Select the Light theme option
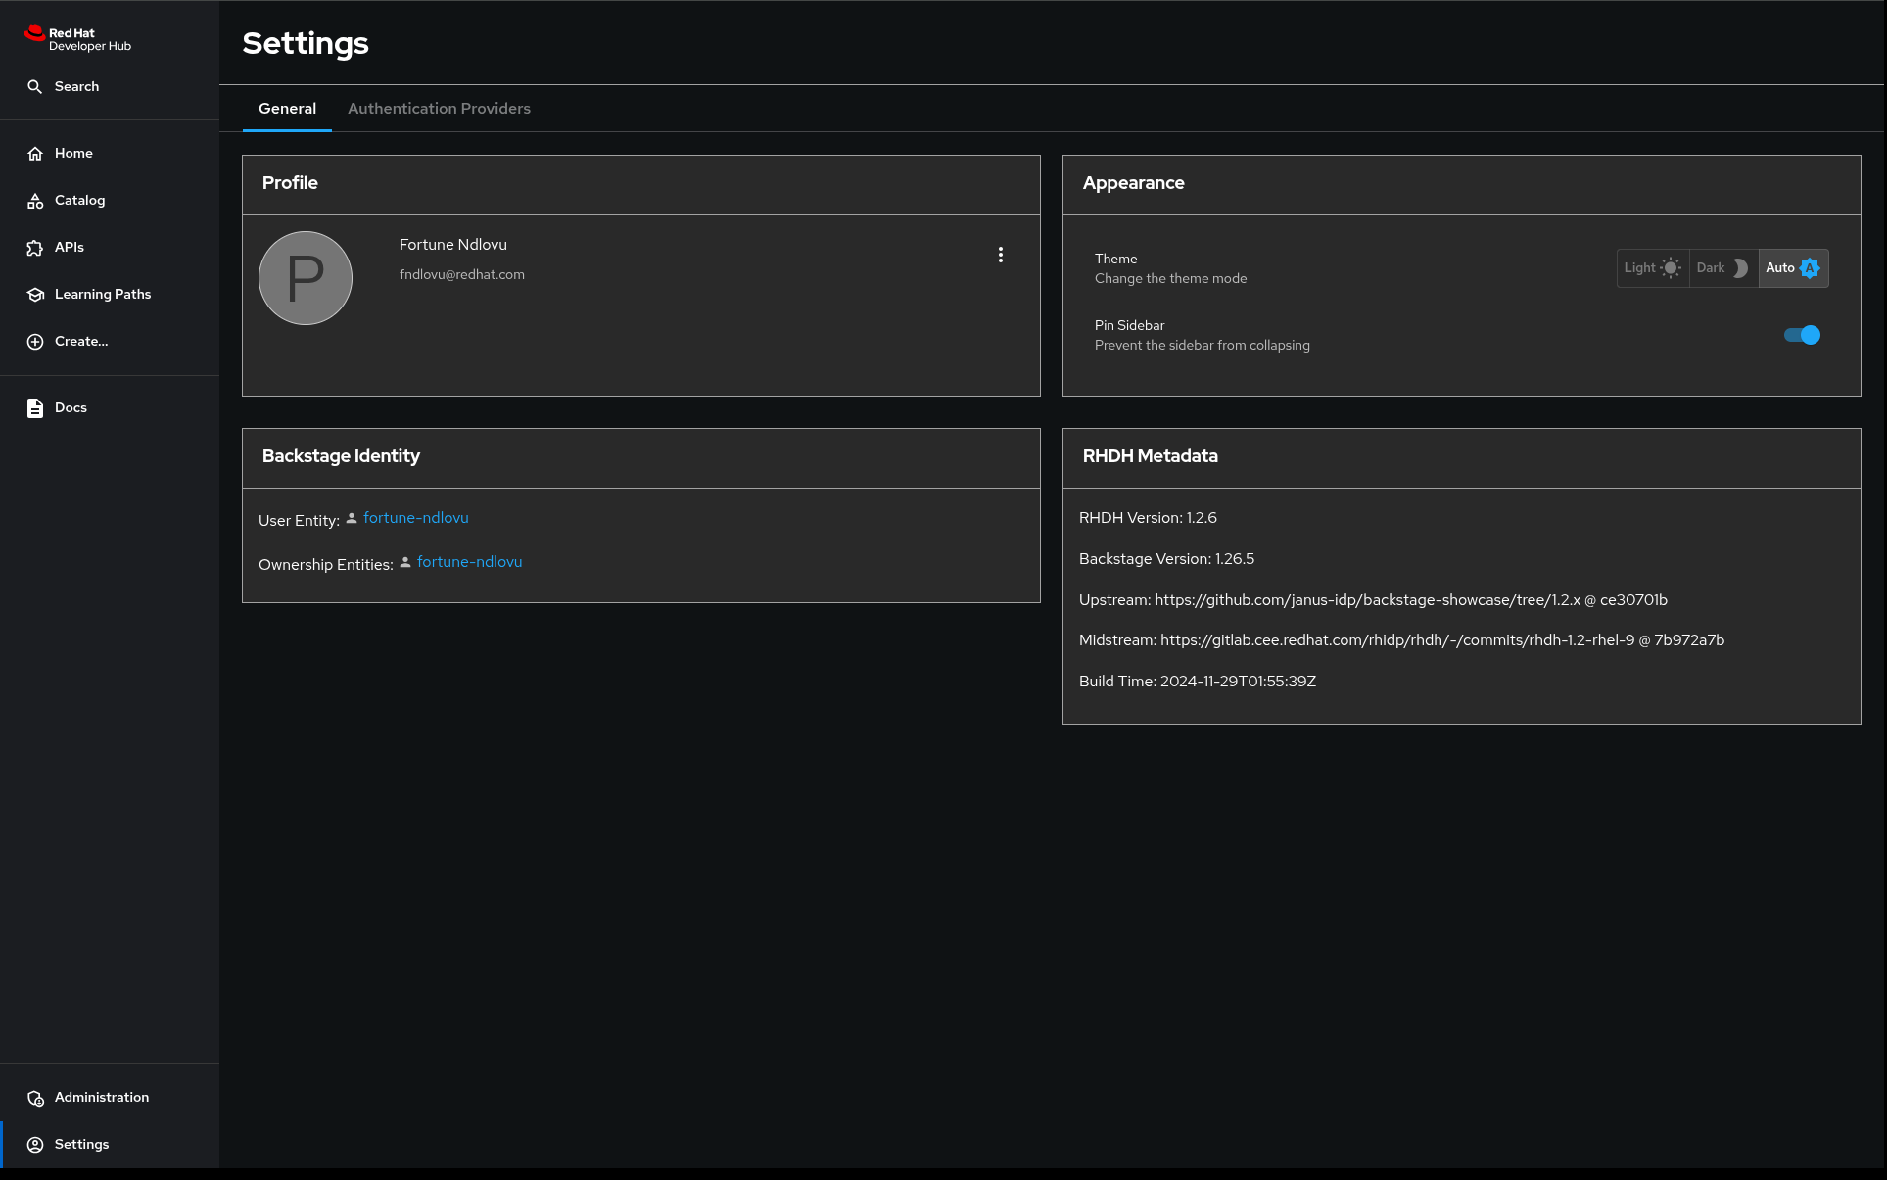This screenshot has width=1887, height=1180. (x=1653, y=268)
